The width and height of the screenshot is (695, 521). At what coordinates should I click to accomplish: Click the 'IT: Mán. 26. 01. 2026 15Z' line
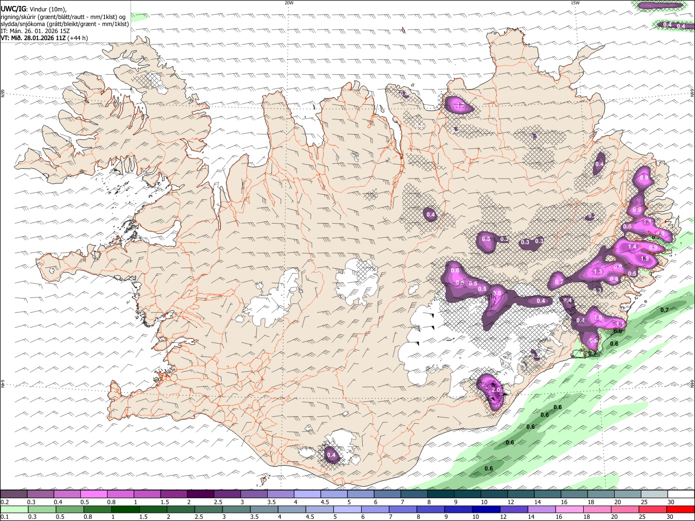coord(35,31)
